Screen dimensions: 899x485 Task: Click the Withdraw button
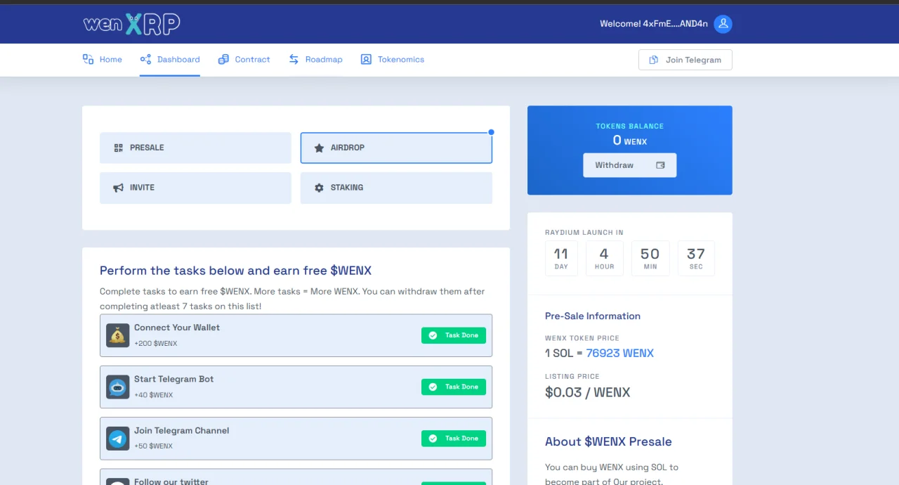point(630,165)
